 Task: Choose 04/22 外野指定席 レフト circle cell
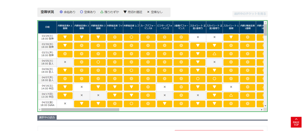131,104
